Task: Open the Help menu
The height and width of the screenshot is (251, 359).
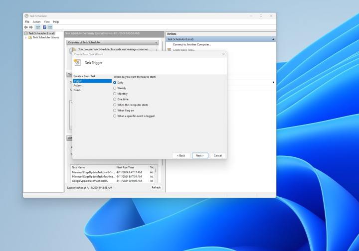Action: pos(56,22)
